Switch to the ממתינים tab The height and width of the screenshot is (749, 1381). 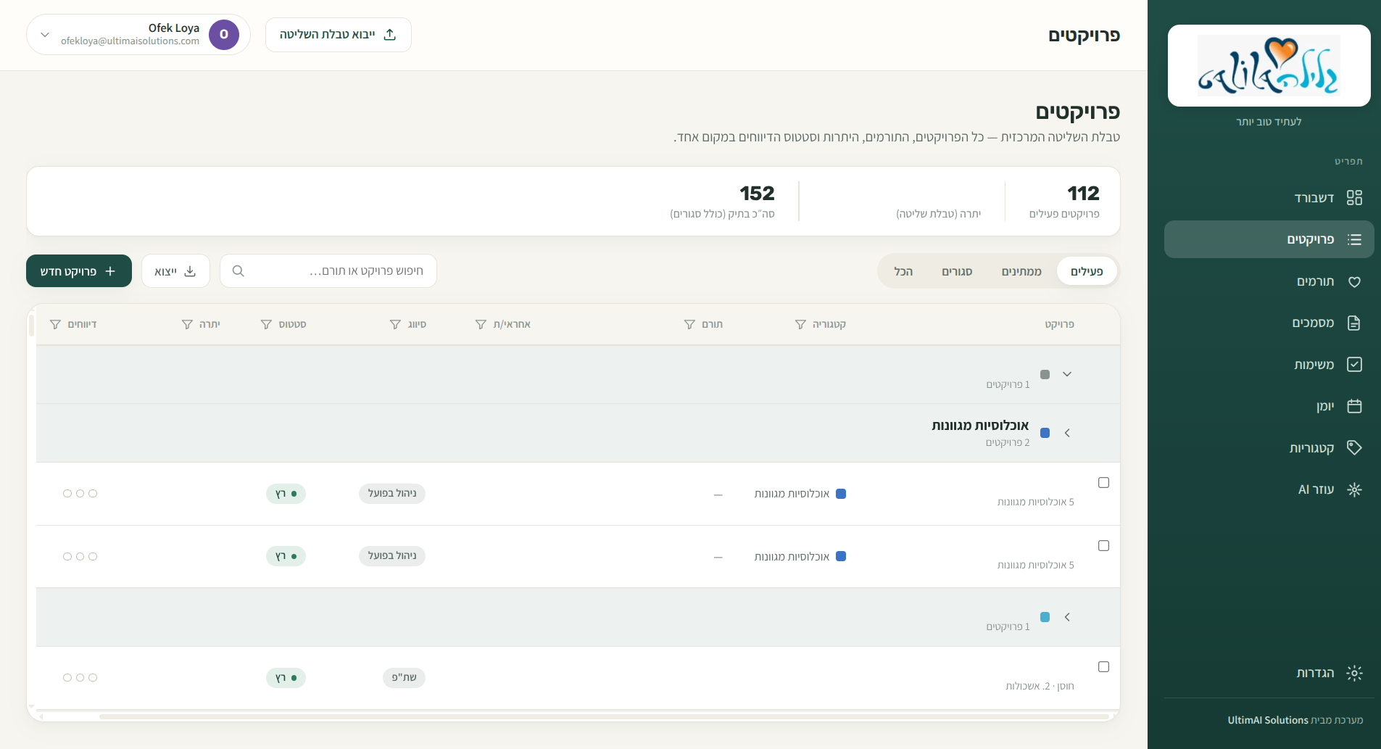pos(1021,271)
